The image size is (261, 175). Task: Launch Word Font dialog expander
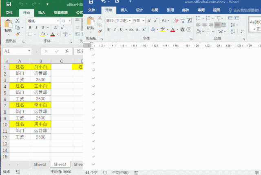(191, 39)
